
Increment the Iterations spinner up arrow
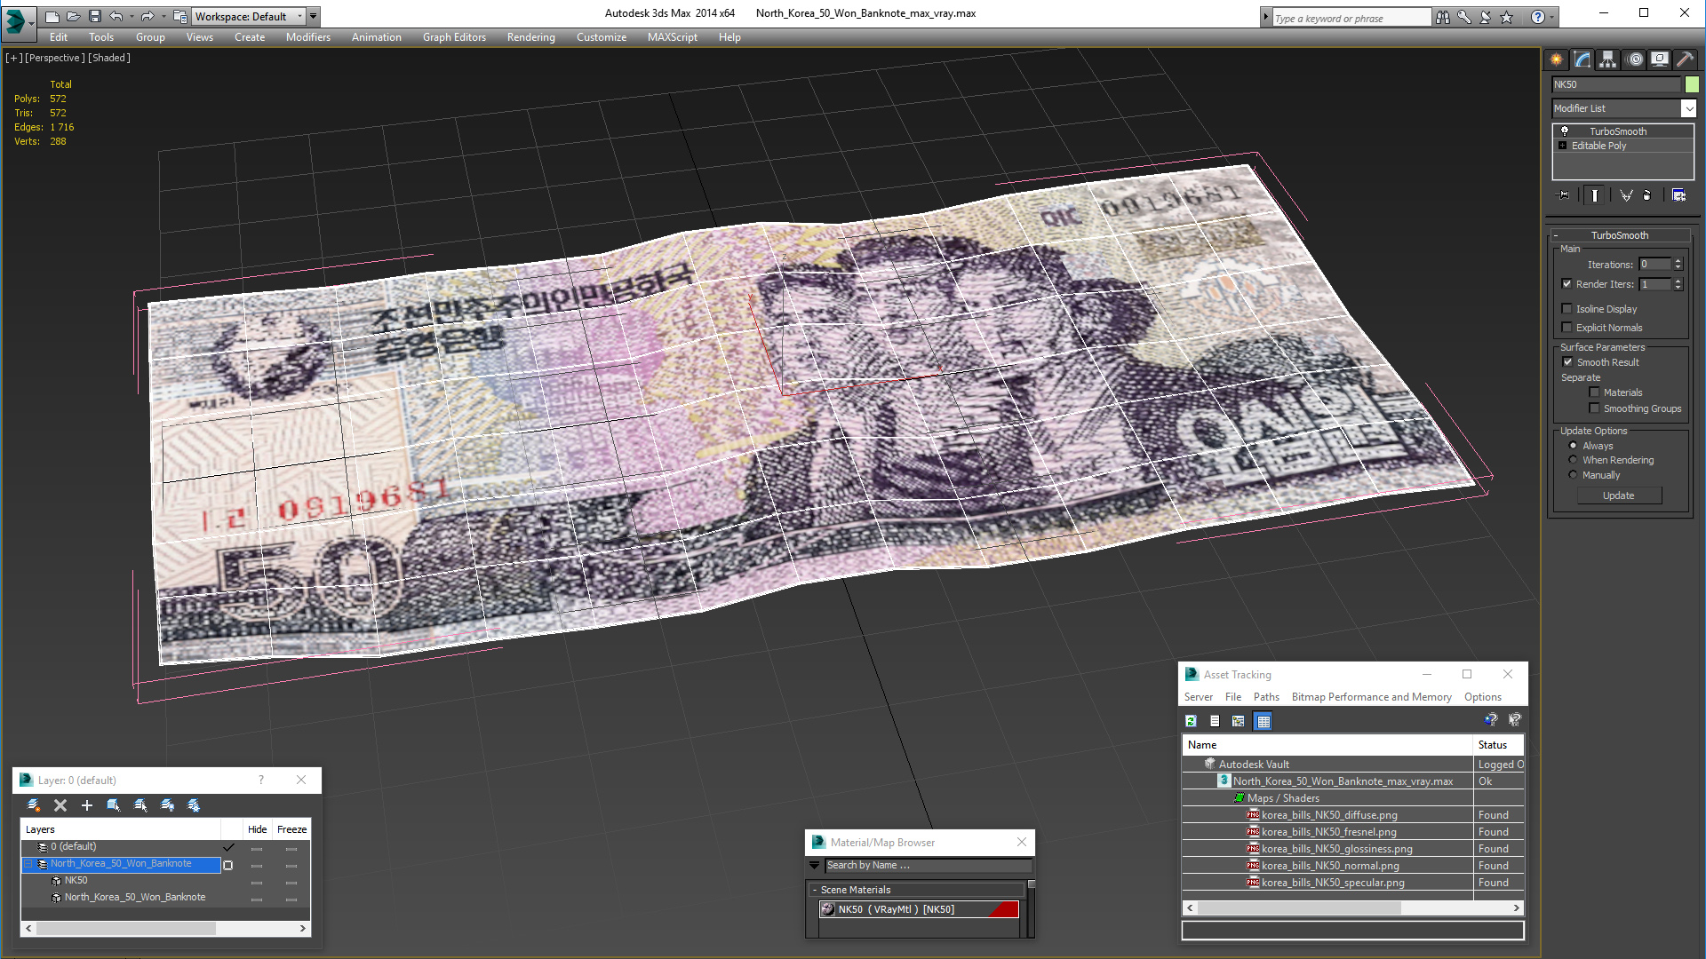(1678, 261)
